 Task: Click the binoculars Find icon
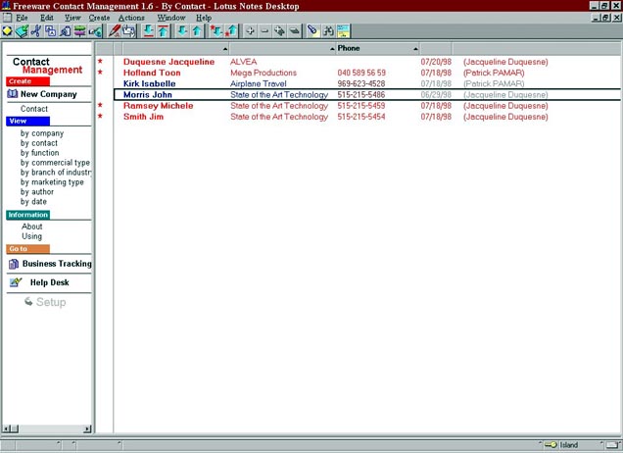click(328, 31)
